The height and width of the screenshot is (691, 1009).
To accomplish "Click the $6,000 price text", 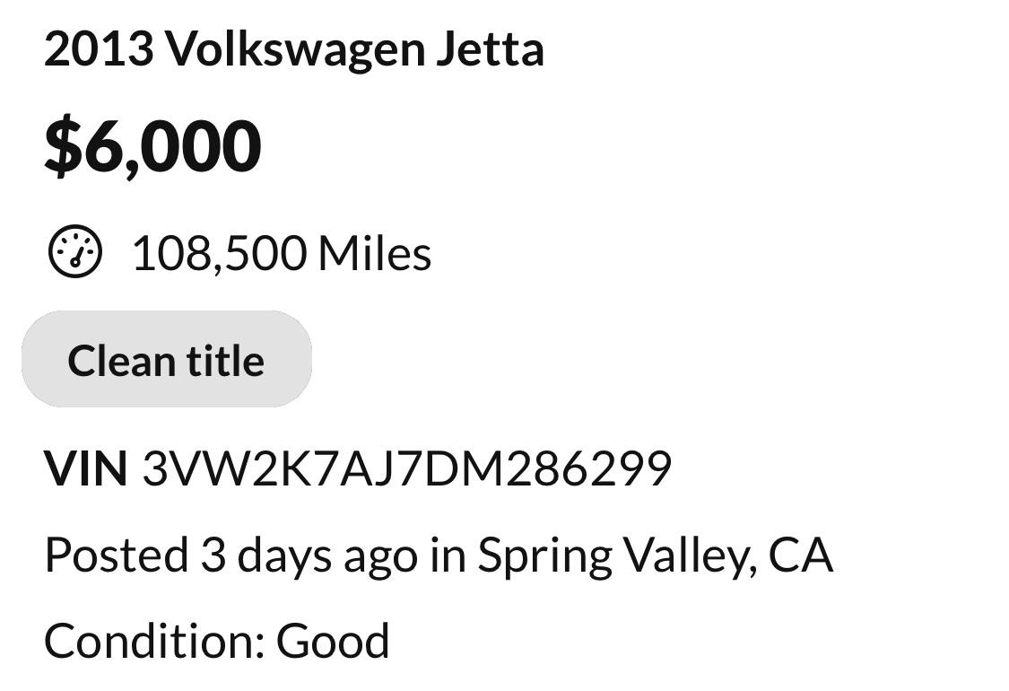I will (x=152, y=146).
